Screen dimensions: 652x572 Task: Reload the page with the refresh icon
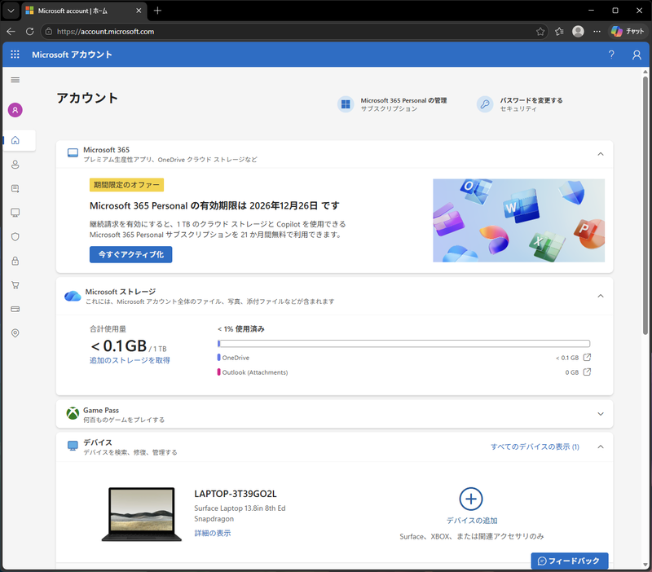point(29,32)
